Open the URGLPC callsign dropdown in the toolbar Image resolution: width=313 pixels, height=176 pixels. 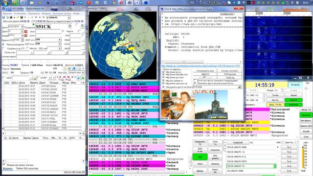[x=69, y=18]
